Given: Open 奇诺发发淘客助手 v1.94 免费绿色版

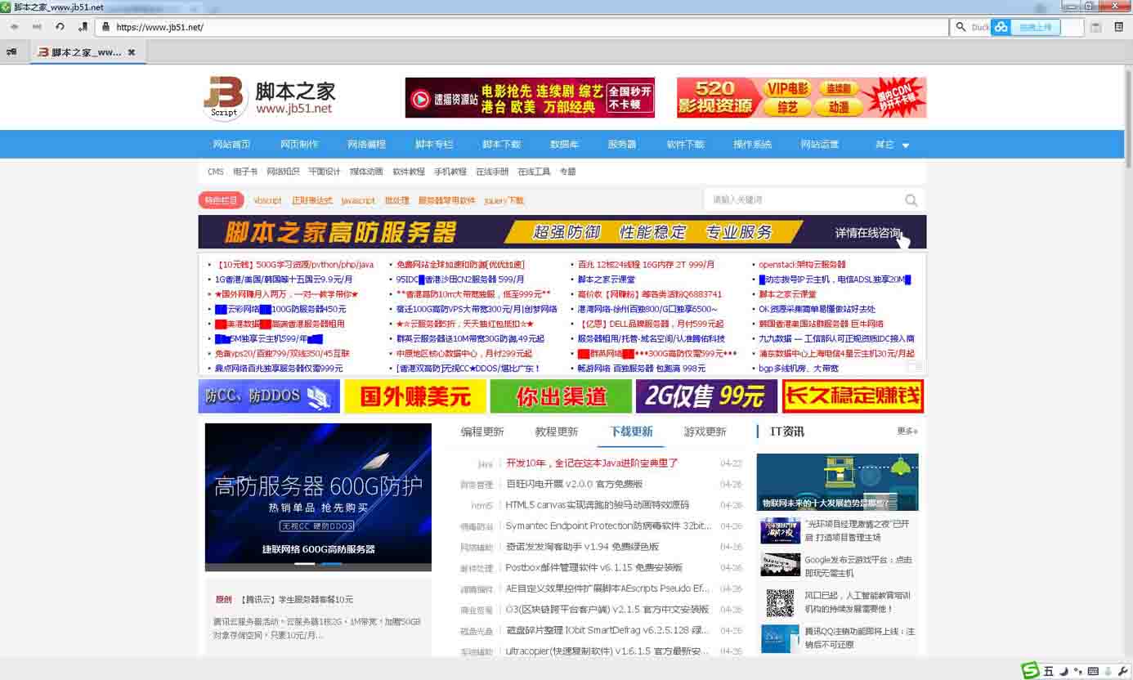Looking at the screenshot, I should point(582,547).
